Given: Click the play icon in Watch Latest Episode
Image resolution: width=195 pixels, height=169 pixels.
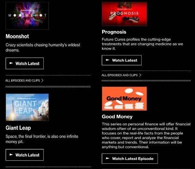Looking at the screenshot, I should [108, 158].
